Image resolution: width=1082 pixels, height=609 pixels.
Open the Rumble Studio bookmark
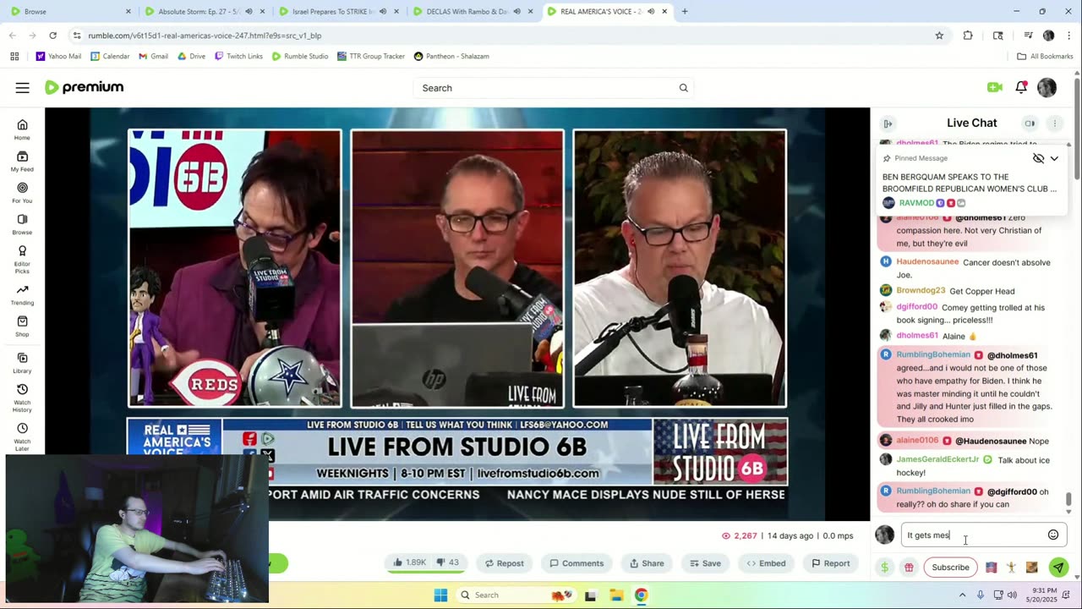point(300,56)
